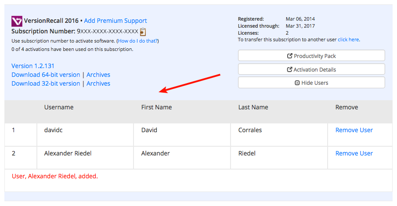
Task: Download the 32-bit version
Action: 46,83
